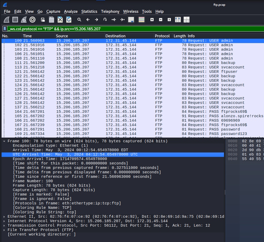The image size is (264, 242).
Task: Start capturing packets with shark fin icon
Action: click(x=7, y=20)
